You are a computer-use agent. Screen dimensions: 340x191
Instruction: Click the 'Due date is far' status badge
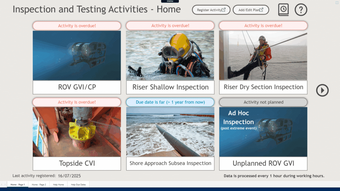170,102
